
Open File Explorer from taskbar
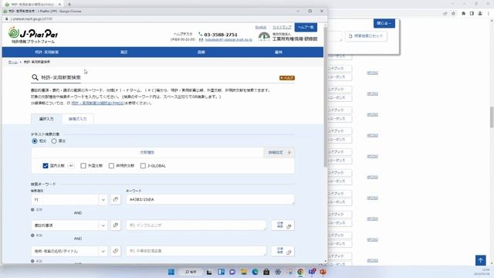tap(244, 272)
